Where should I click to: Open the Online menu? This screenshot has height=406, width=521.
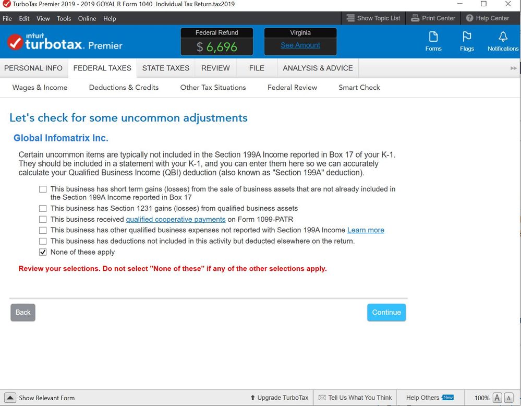(x=87, y=19)
